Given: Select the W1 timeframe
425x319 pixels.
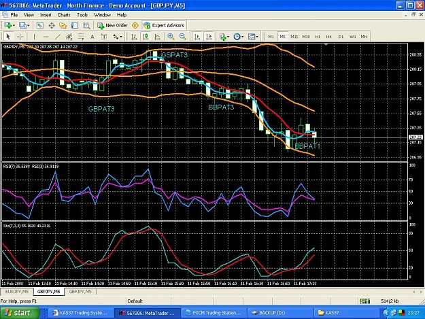Looking at the screenshot, I should pos(352,37).
